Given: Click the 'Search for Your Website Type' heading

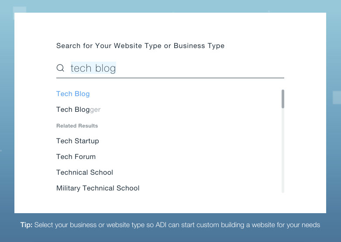Looking at the screenshot, I should tap(140, 46).
